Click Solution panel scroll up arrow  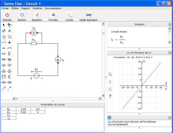click(x=170, y=29)
